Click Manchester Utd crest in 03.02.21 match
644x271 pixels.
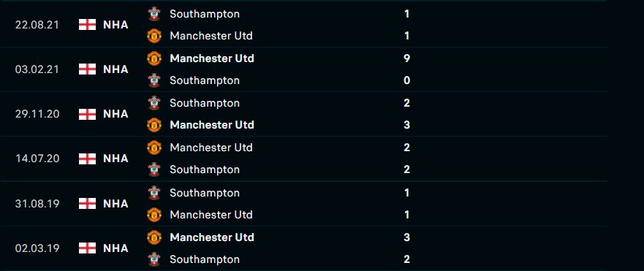154,58
